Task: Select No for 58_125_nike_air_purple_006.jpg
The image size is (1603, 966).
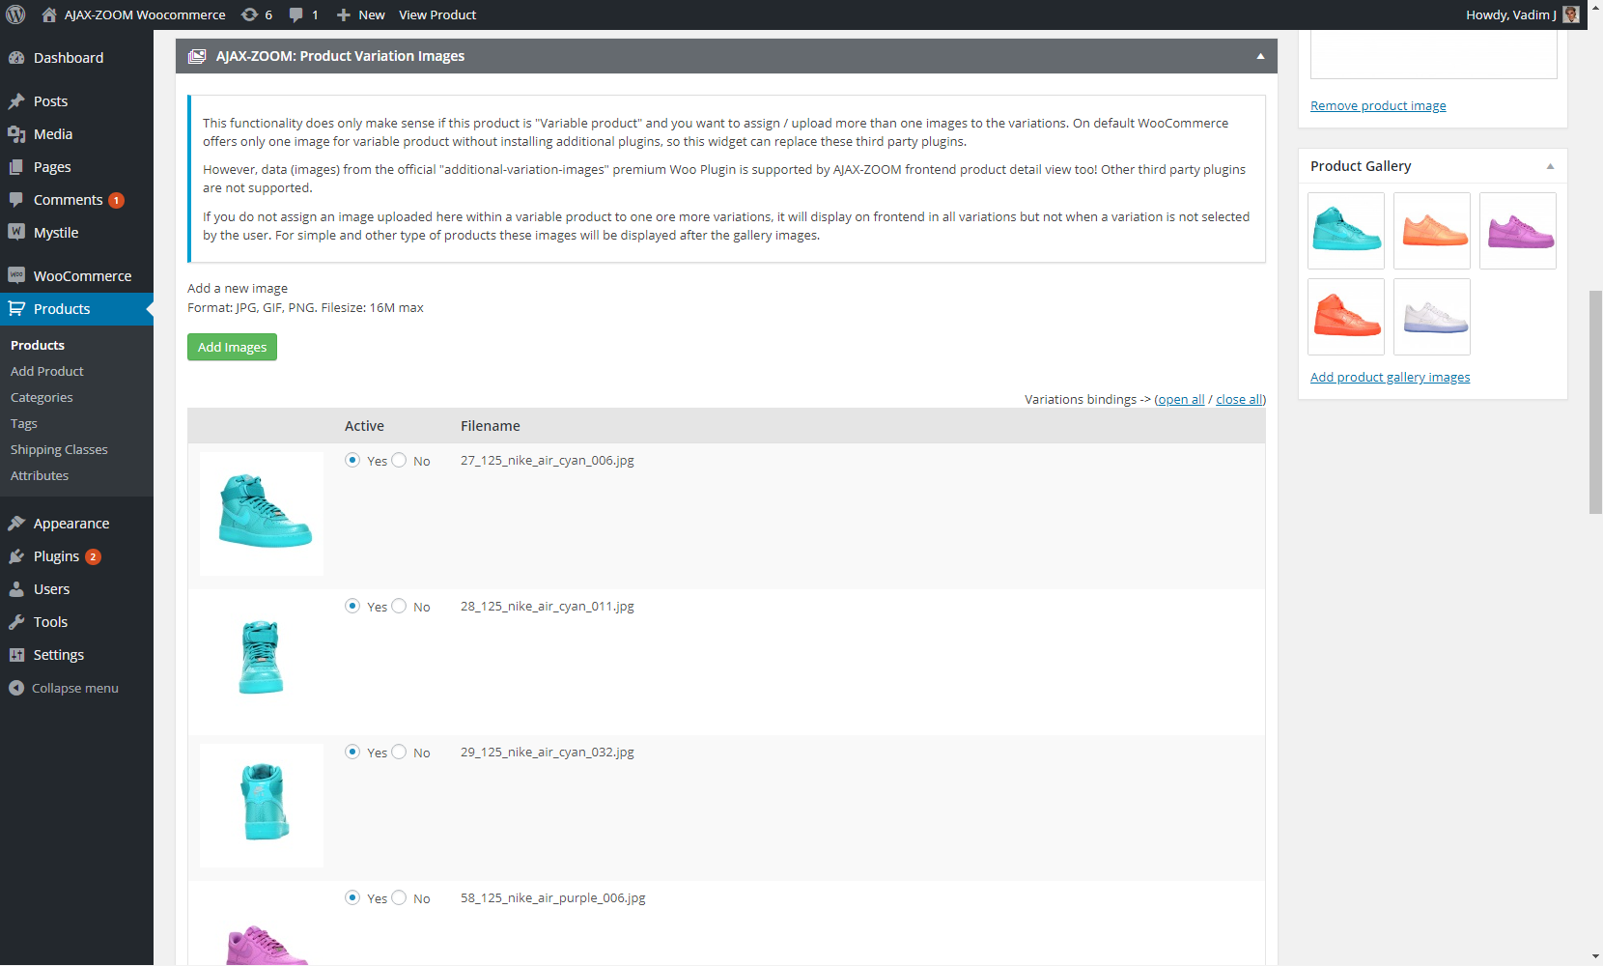Action: (399, 898)
